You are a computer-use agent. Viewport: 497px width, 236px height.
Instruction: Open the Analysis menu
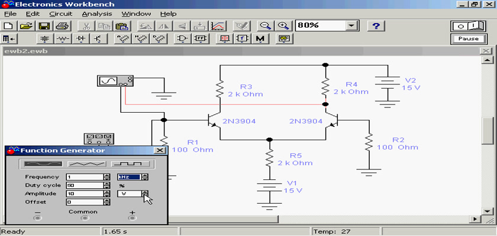[x=97, y=14]
